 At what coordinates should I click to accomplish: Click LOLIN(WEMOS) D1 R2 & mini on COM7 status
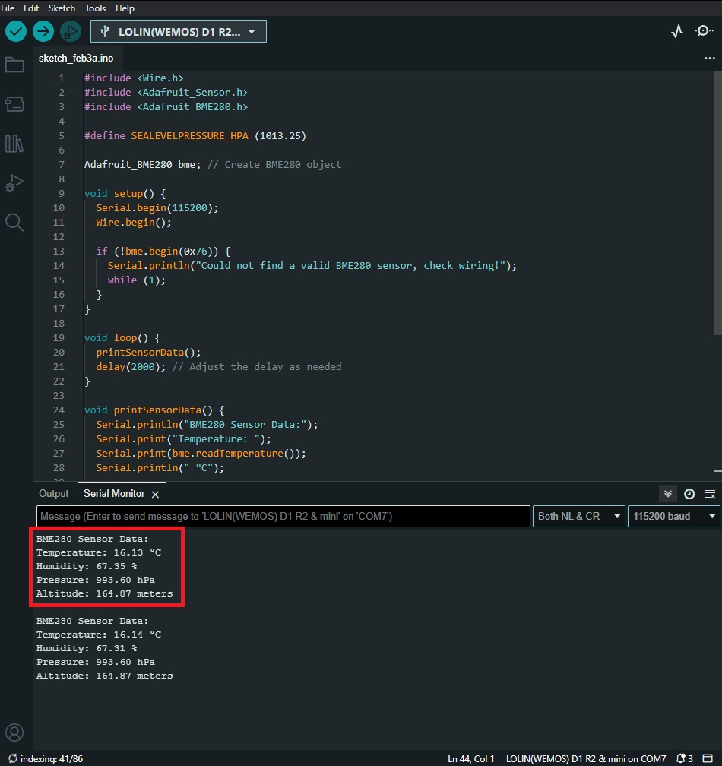586,758
